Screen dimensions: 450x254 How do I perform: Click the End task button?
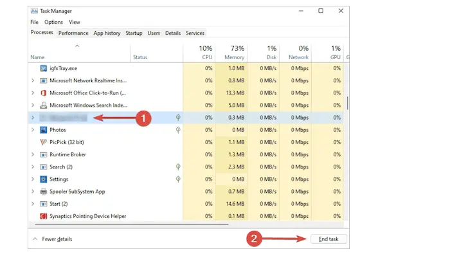pyautogui.click(x=328, y=239)
